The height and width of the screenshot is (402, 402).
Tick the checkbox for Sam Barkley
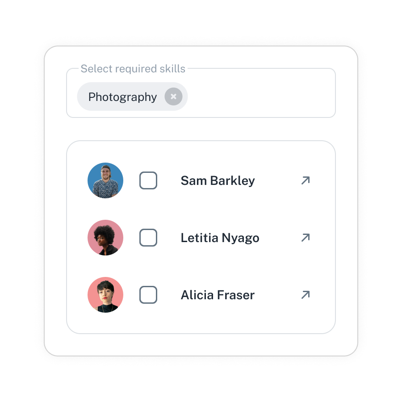[x=148, y=180]
